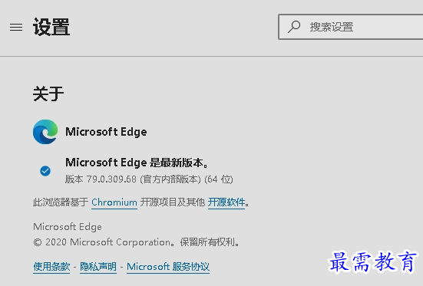The width and height of the screenshot is (423, 286).
Task: Click the 此浏览器基于 text
Action: [61, 202]
